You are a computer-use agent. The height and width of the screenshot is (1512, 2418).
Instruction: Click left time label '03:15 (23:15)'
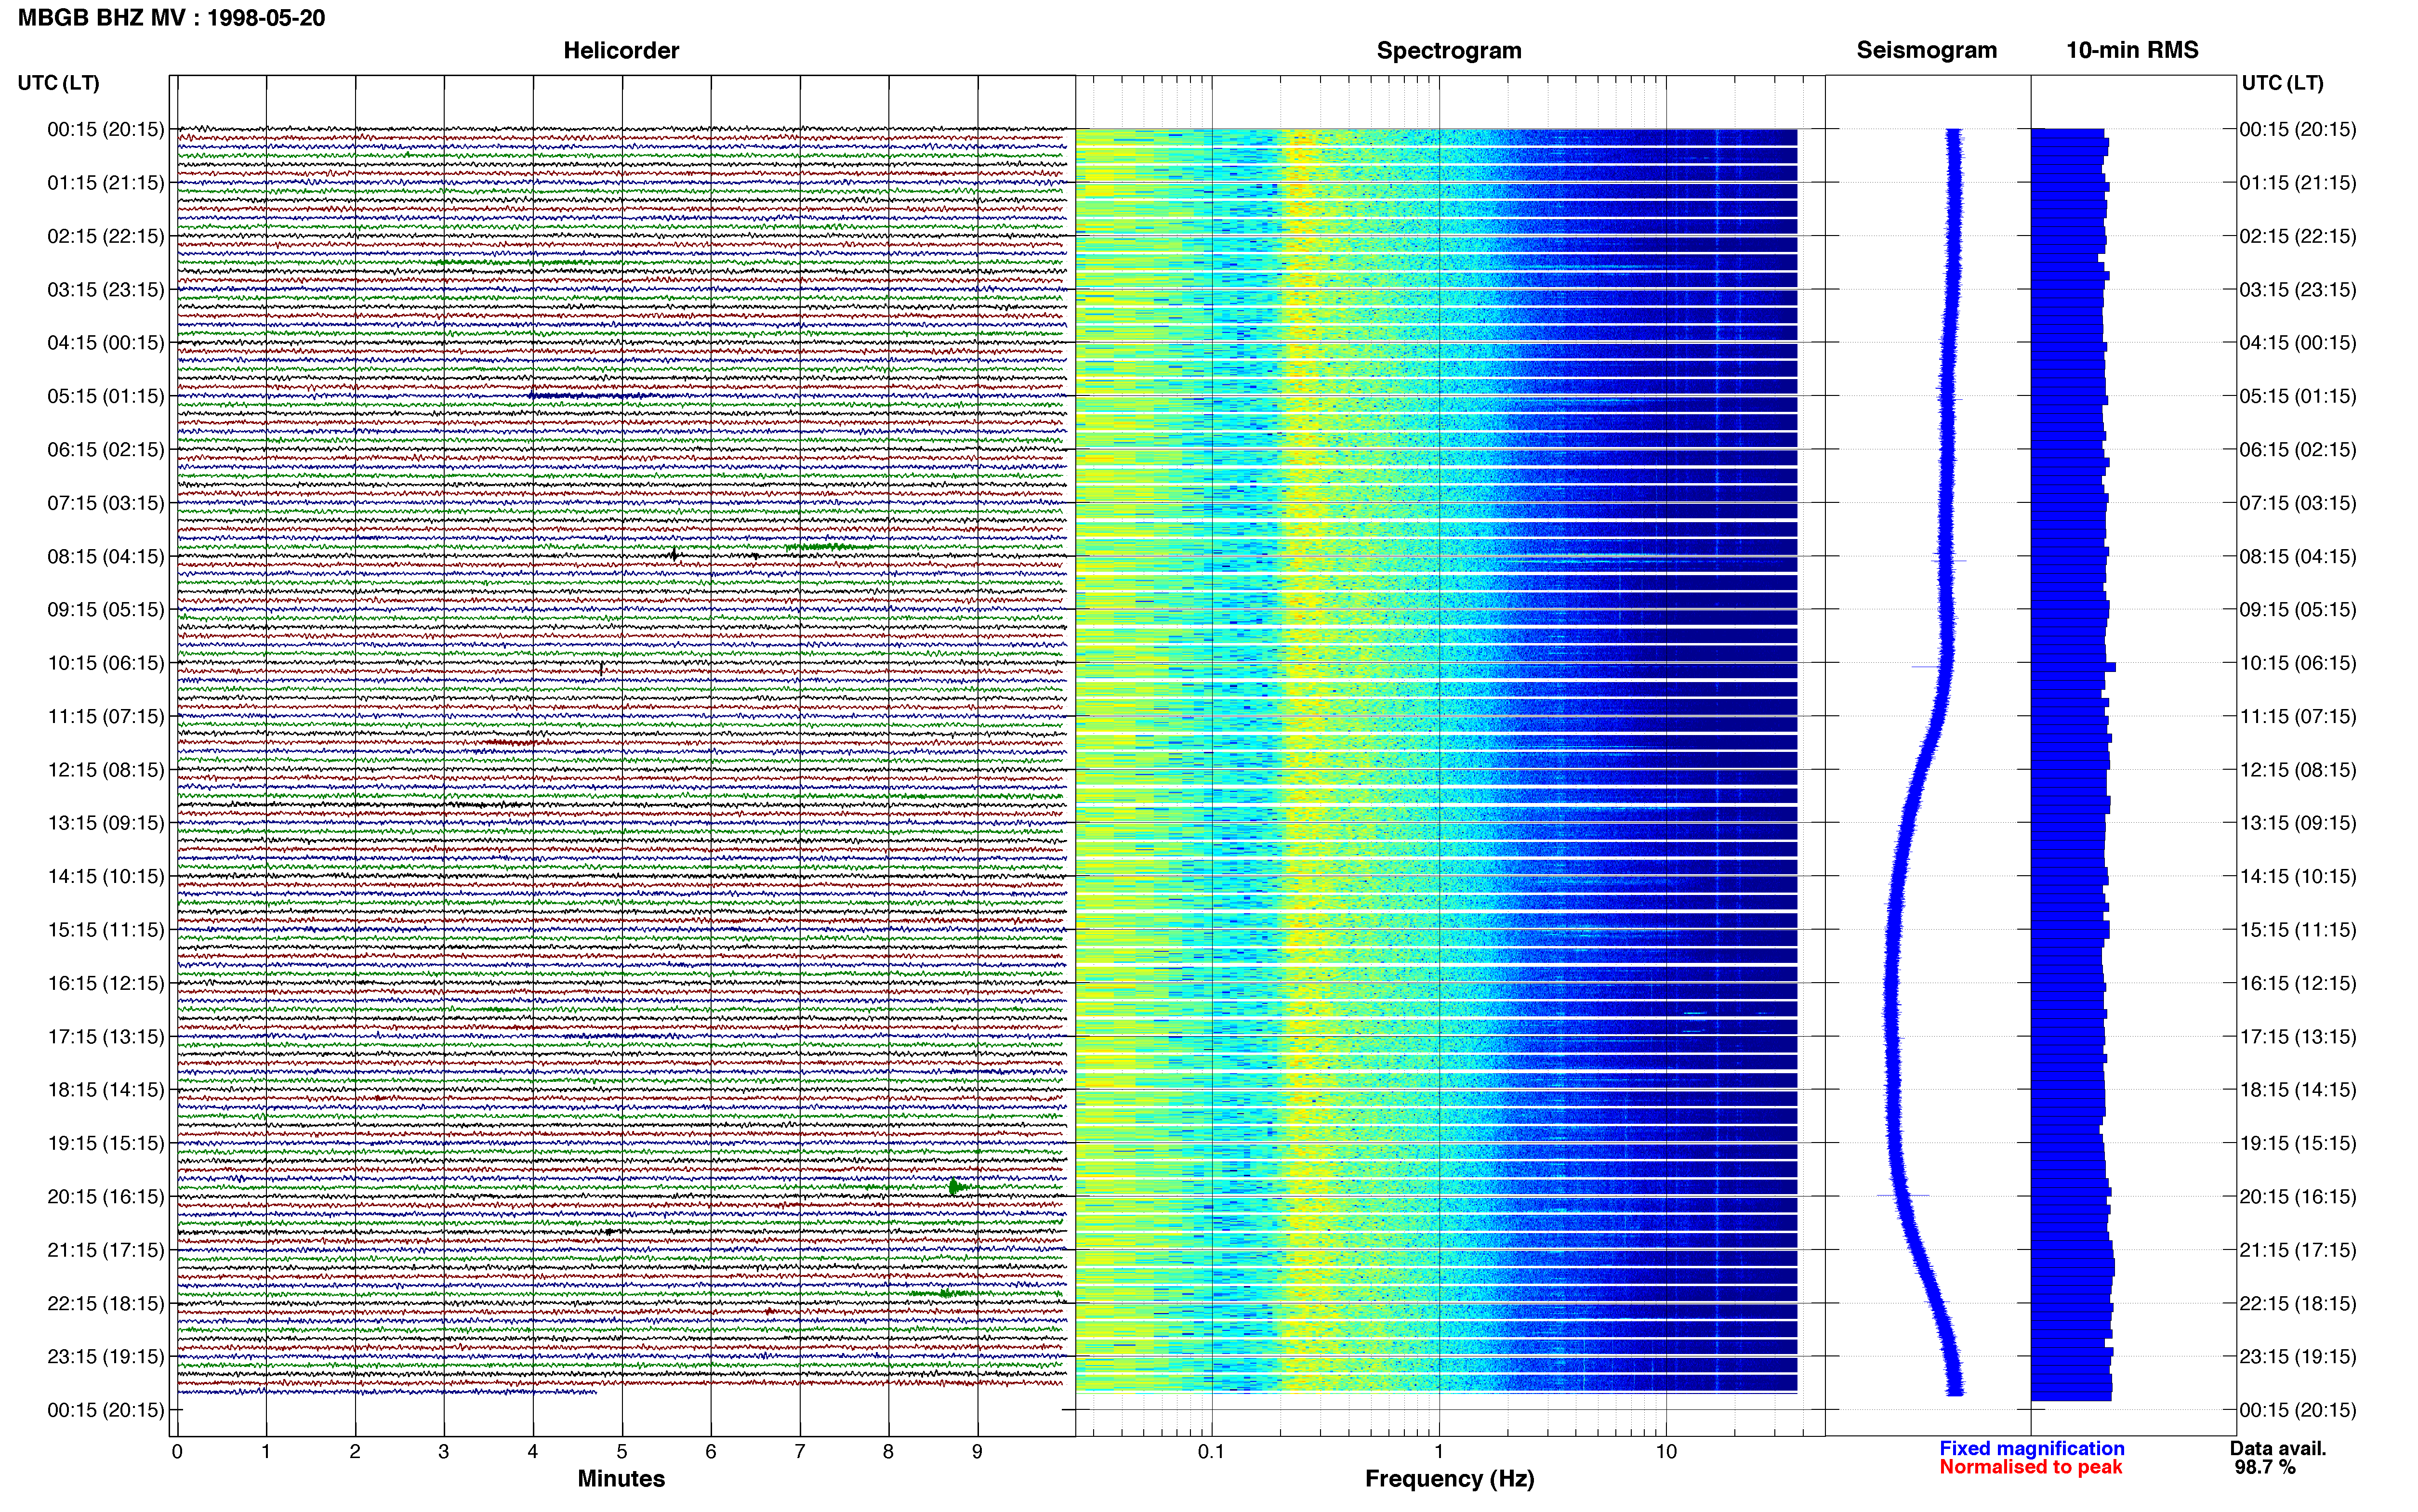tap(106, 289)
